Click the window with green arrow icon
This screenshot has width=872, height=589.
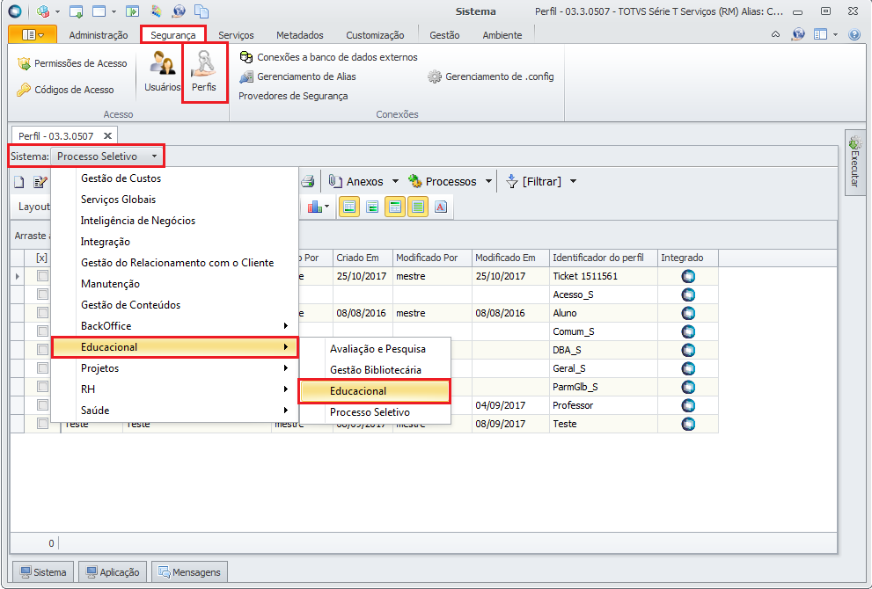[x=76, y=11]
